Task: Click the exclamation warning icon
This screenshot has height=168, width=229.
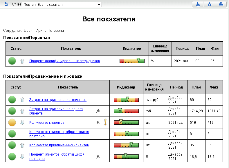Action: click(x=105, y=122)
